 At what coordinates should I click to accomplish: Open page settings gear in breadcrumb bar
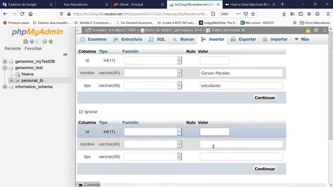coord(316,30)
